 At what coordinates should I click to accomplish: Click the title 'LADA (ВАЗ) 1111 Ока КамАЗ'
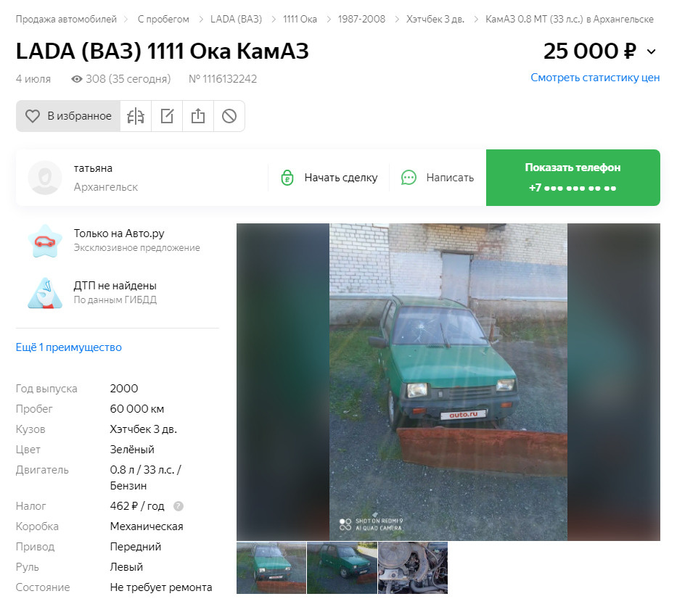tap(163, 51)
